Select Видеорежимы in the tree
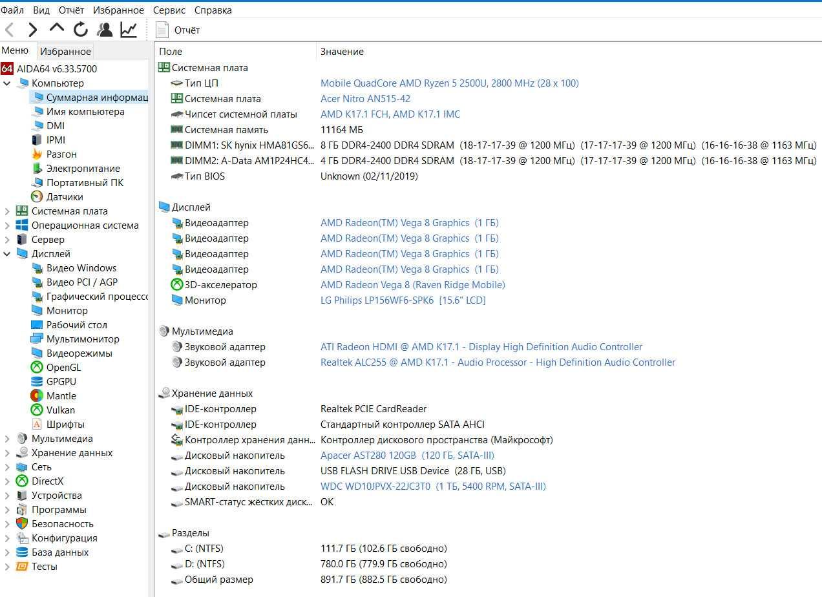The image size is (822, 597). (x=79, y=353)
